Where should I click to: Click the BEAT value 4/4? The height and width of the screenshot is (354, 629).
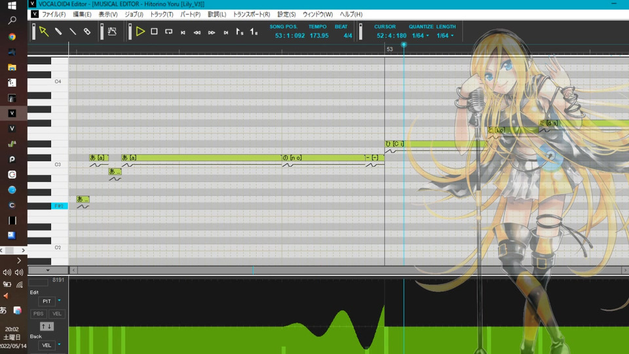[x=348, y=35]
